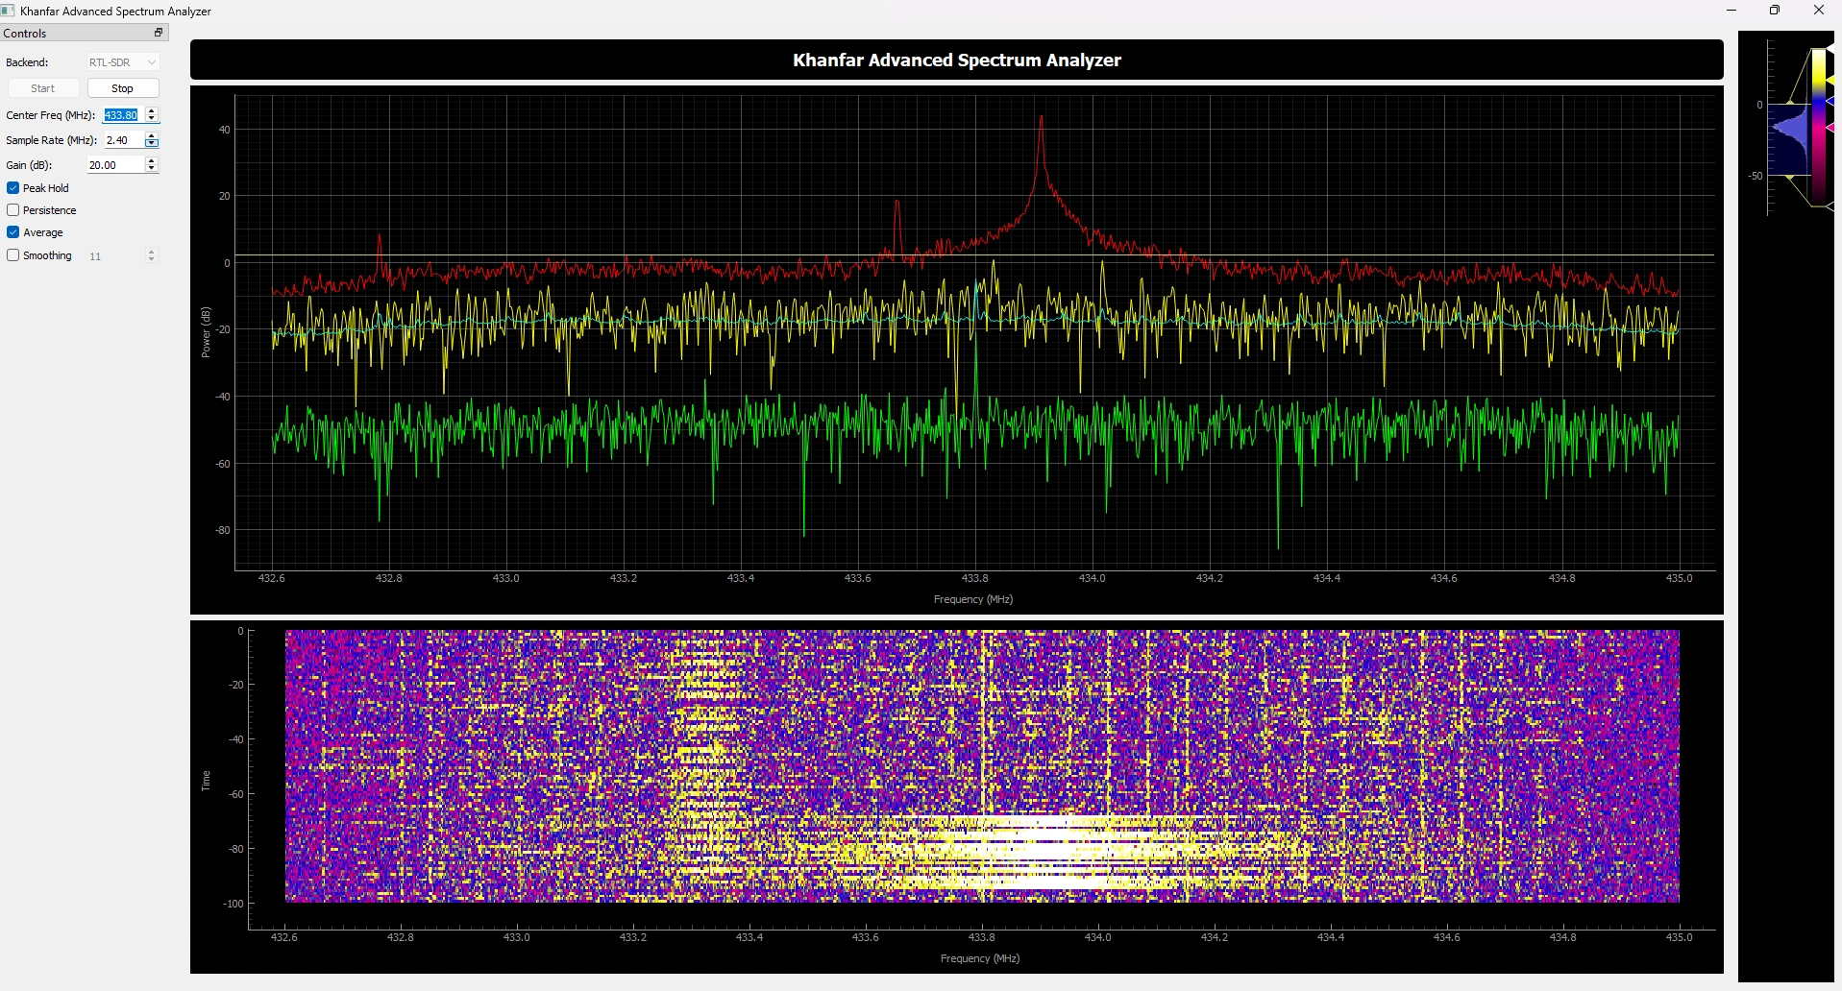Viewport: 1842px width, 991px height.
Task: Click the Center Freq (MHz) label
Action: (51, 115)
